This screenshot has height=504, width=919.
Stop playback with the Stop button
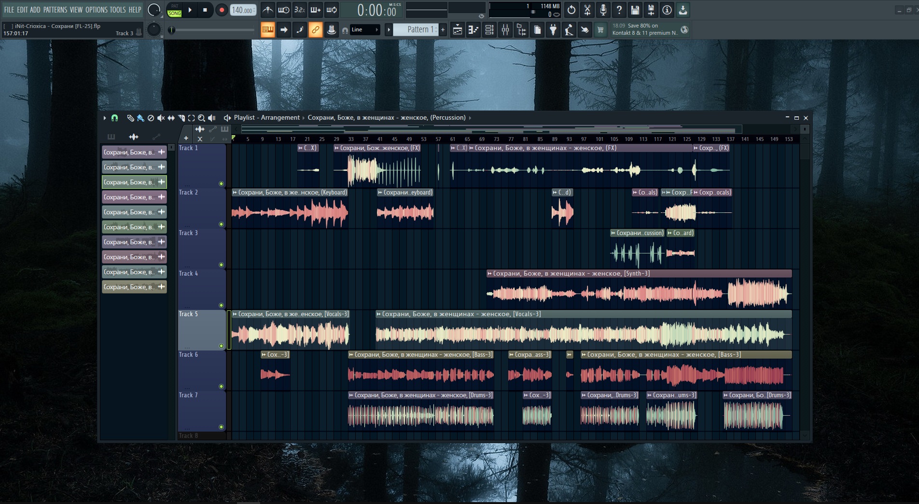coord(205,10)
